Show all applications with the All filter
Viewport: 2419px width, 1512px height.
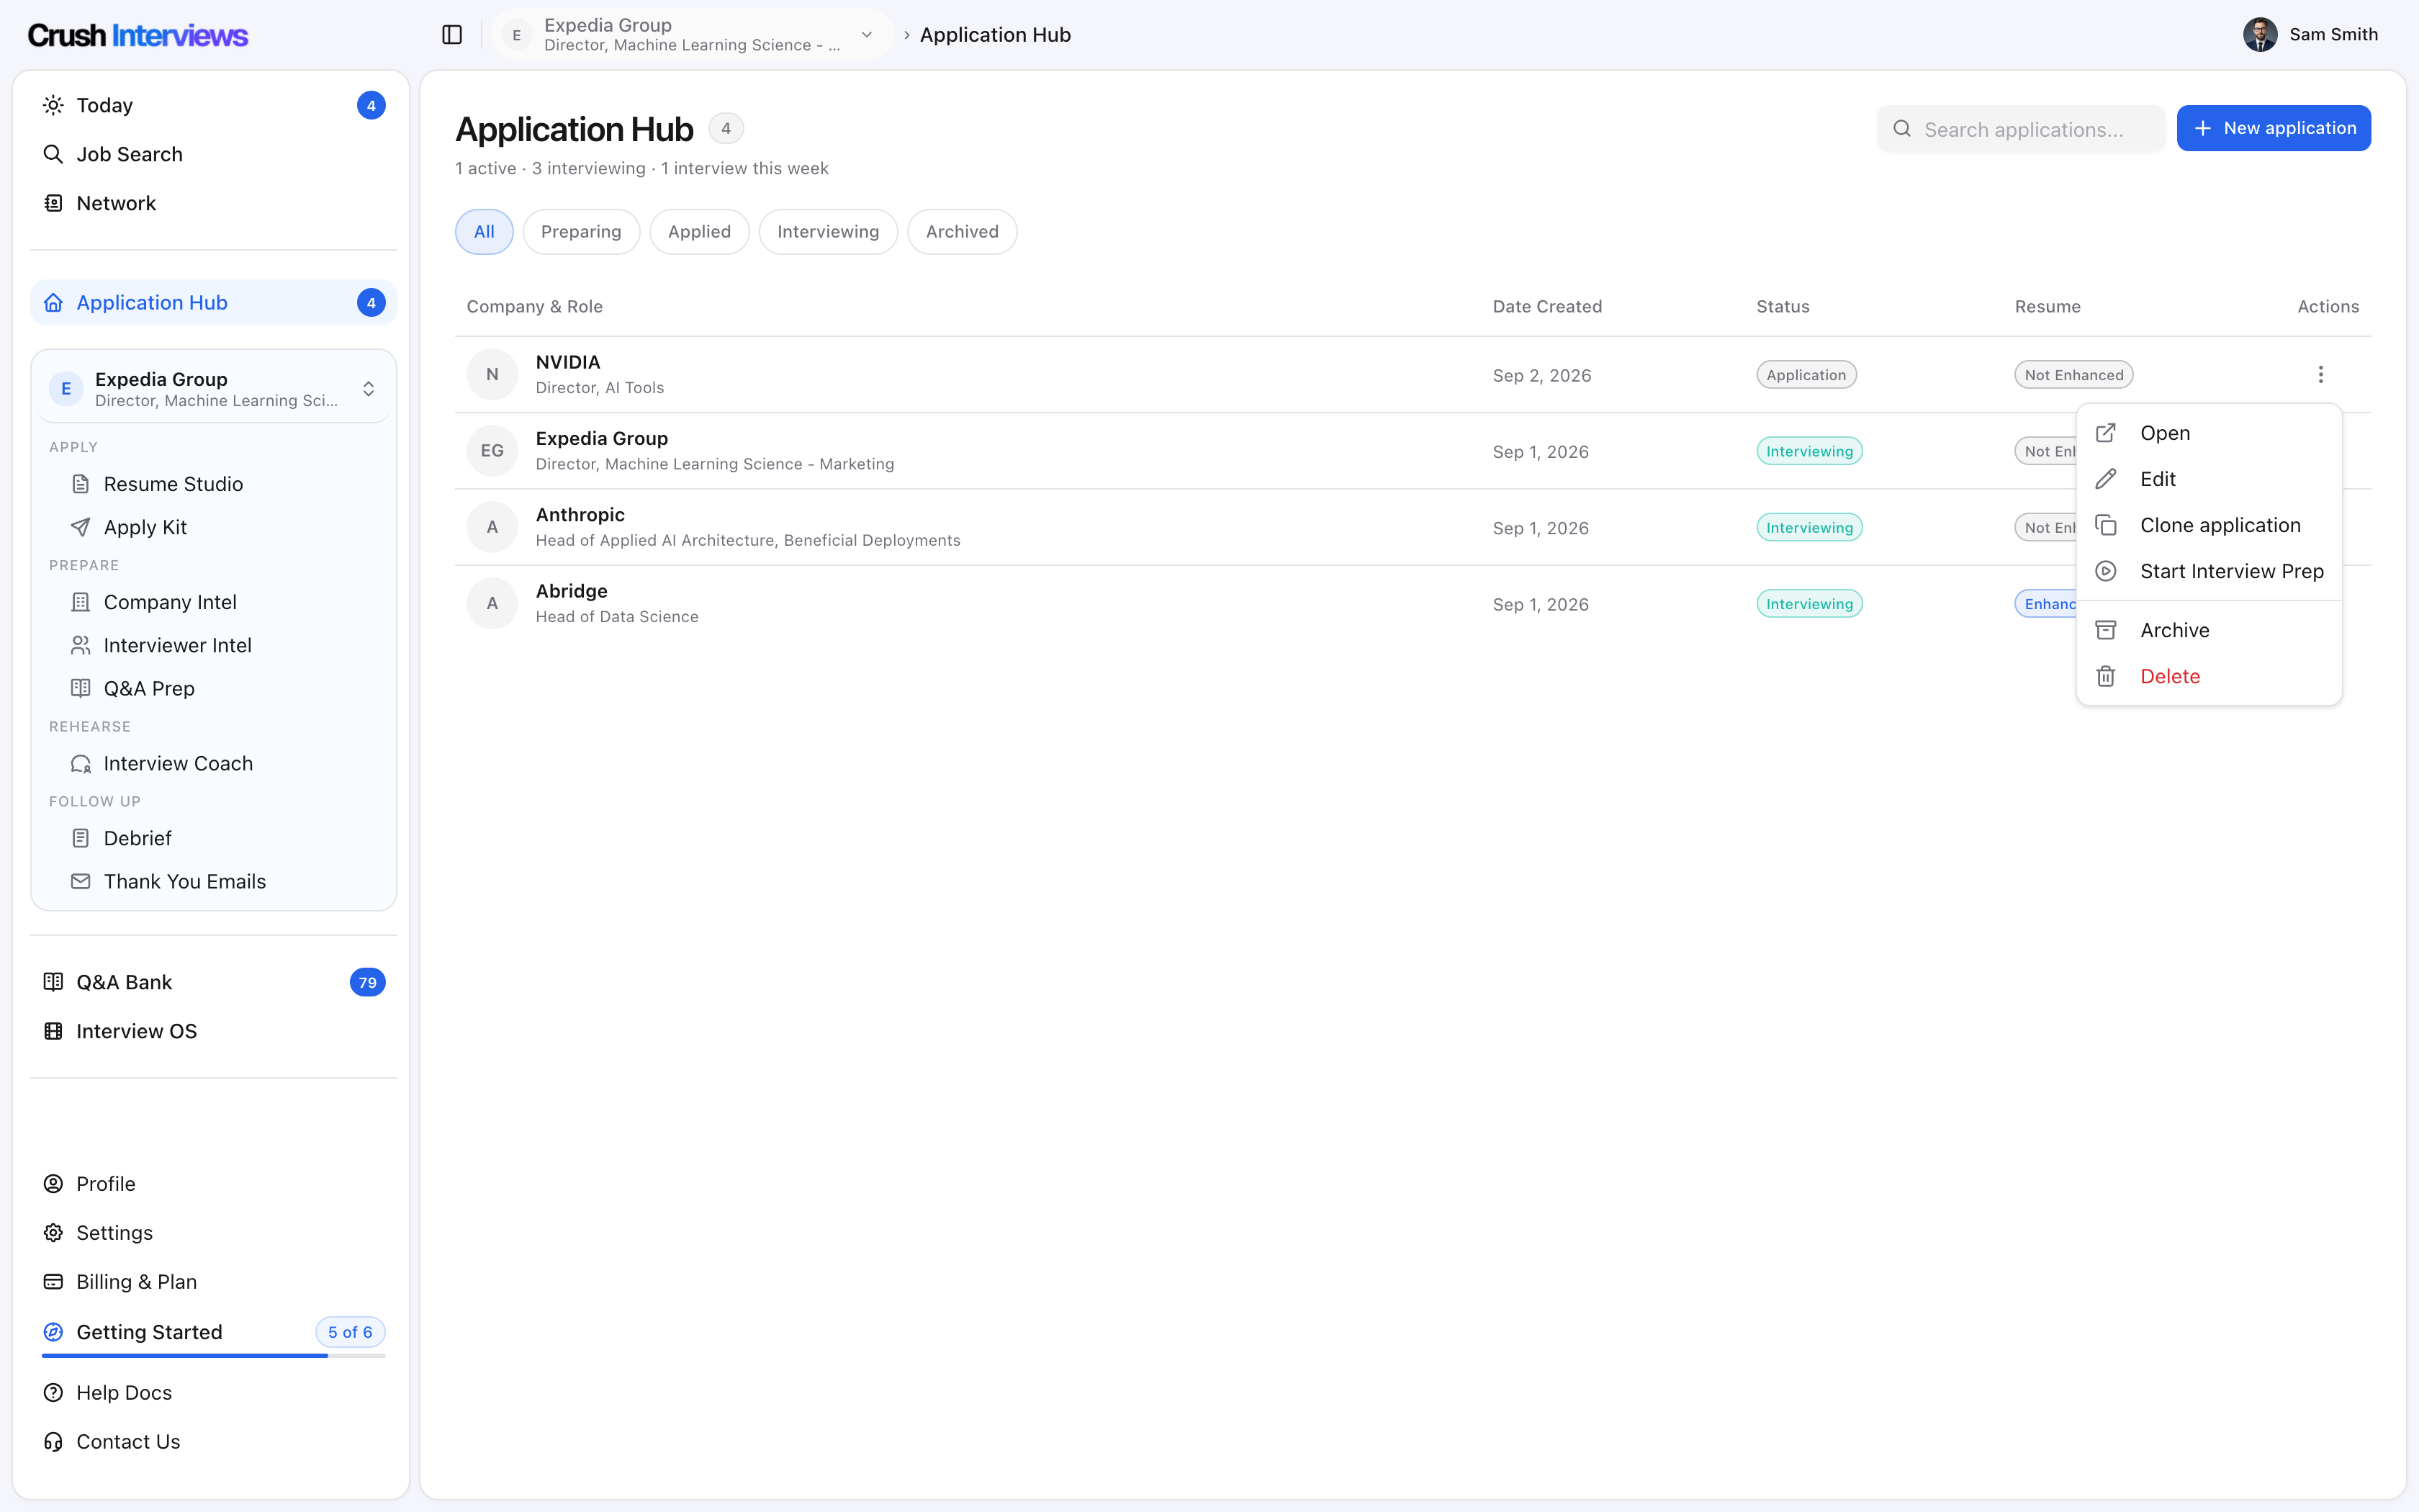click(484, 232)
